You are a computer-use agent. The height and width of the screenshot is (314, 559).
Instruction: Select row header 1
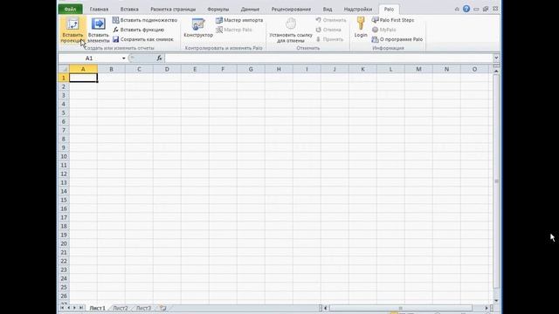(64, 78)
